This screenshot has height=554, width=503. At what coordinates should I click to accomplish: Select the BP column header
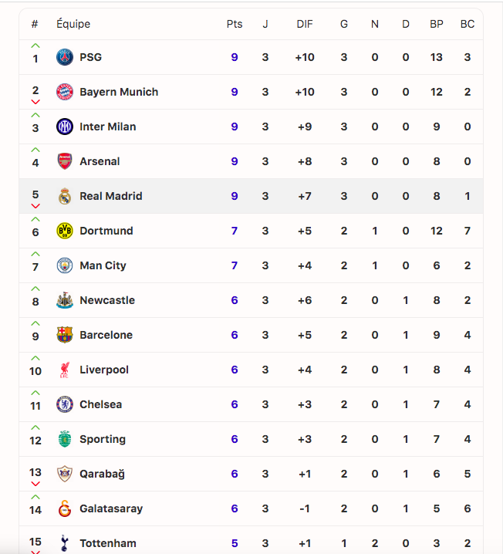[x=437, y=24]
